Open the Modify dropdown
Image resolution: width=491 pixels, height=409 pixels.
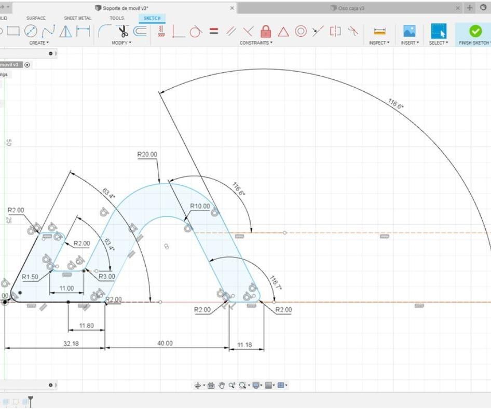[x=120, y=43]
